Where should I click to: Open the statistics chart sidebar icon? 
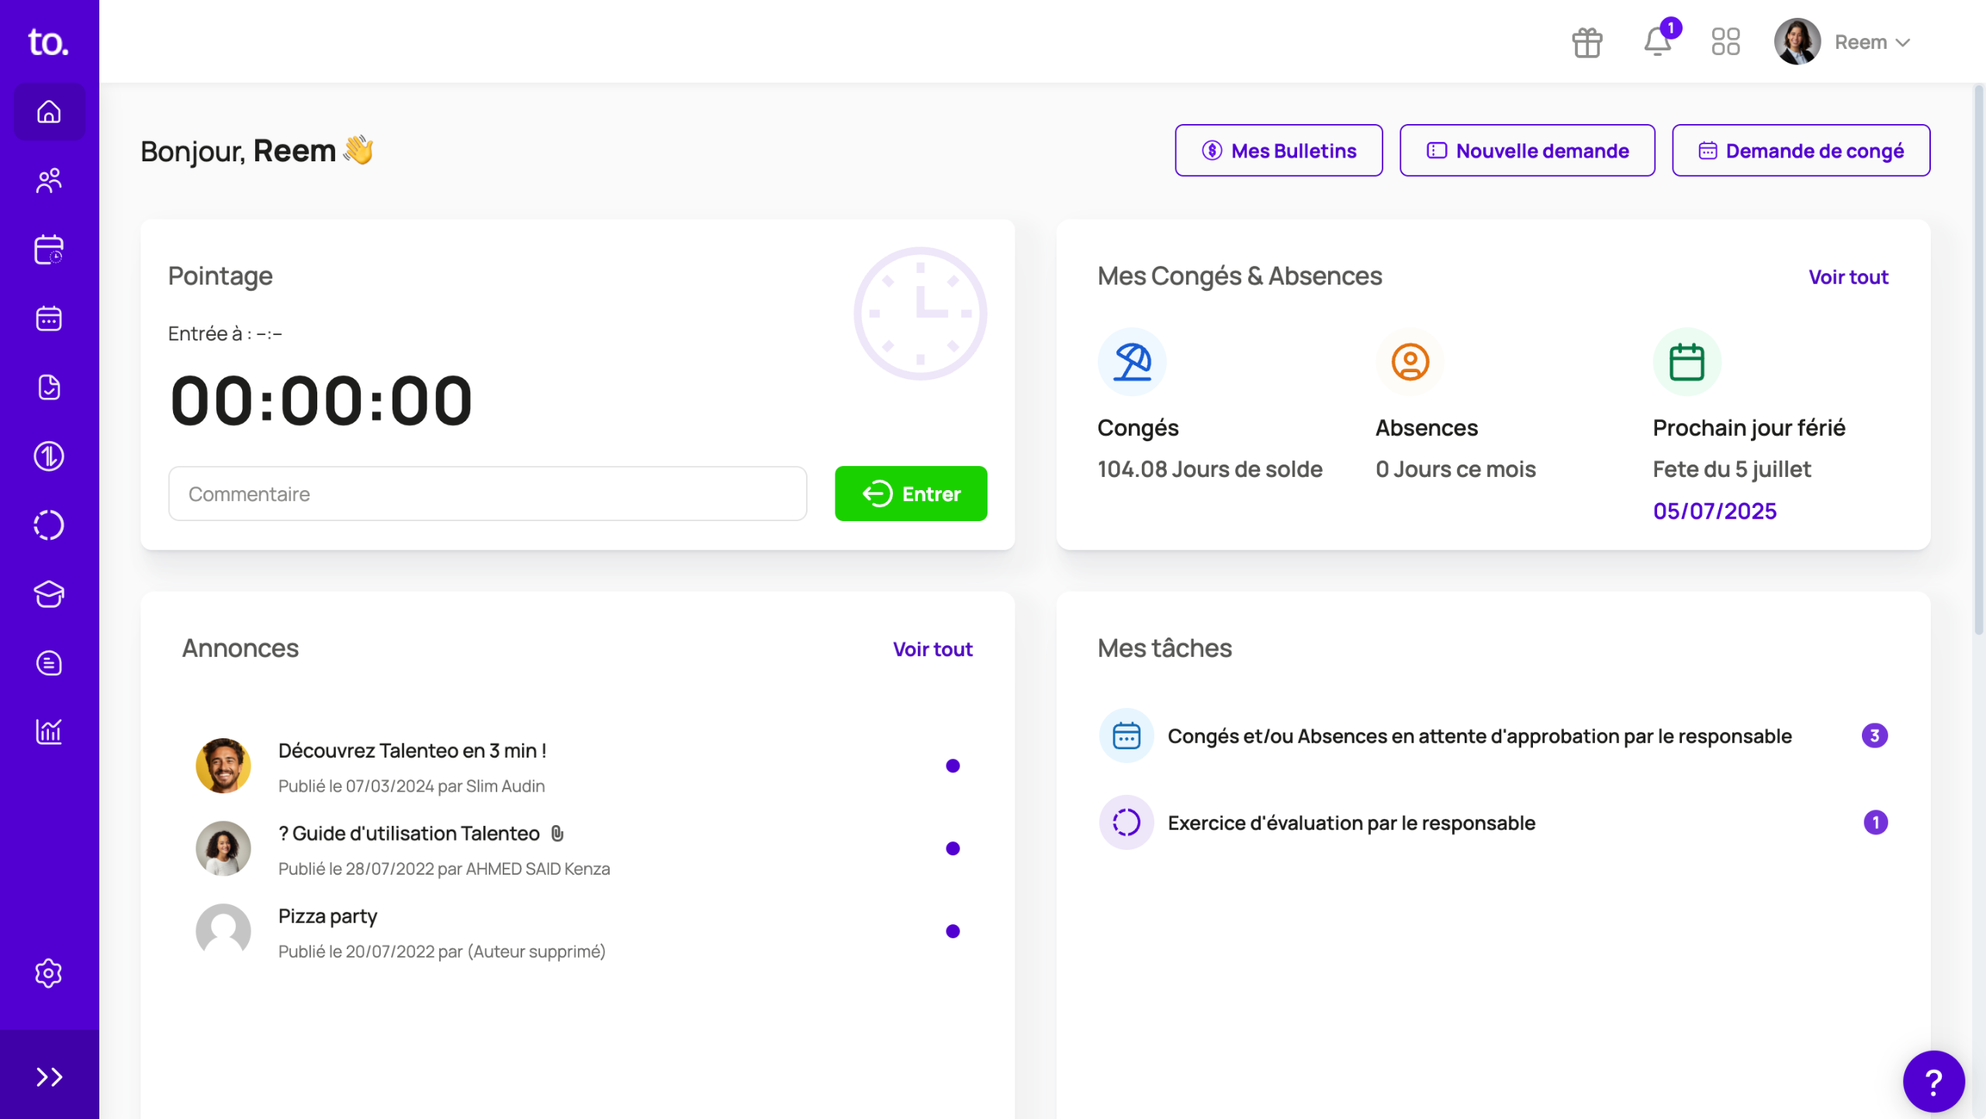(49, 731)
